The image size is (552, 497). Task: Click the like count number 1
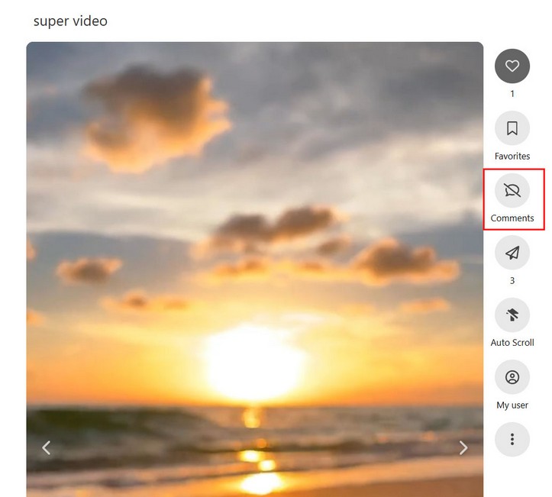coord(512,94)
